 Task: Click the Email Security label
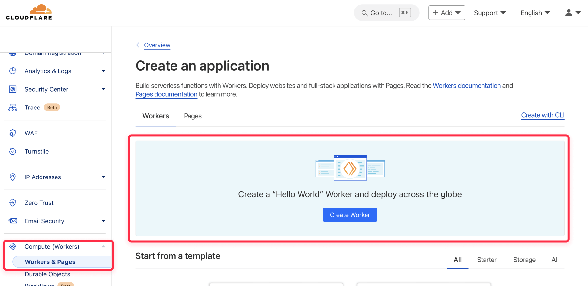click(x=44, y=221)
